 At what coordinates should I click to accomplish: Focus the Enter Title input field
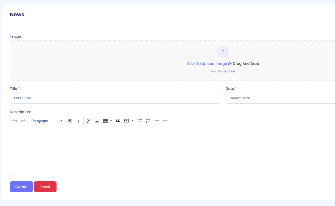point(115,98)
